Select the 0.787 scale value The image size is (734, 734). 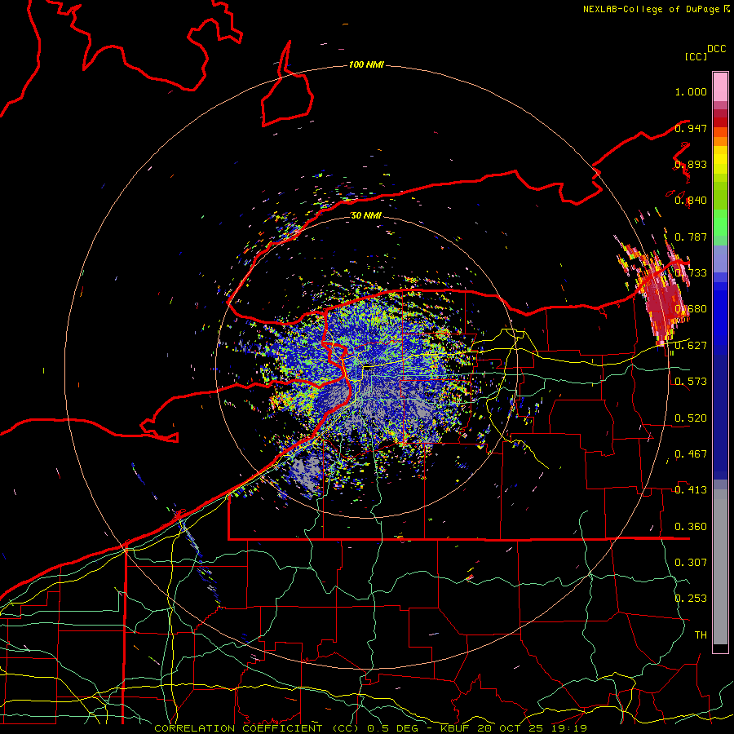click(691, 237)
